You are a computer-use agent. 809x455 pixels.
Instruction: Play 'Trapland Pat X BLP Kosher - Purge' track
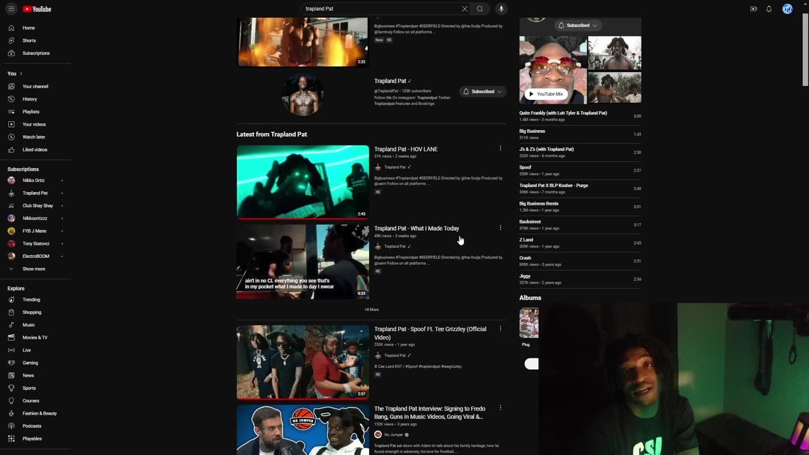pos(580,188)
